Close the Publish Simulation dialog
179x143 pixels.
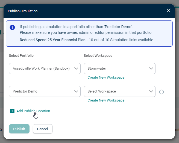(x=168, y=10)
